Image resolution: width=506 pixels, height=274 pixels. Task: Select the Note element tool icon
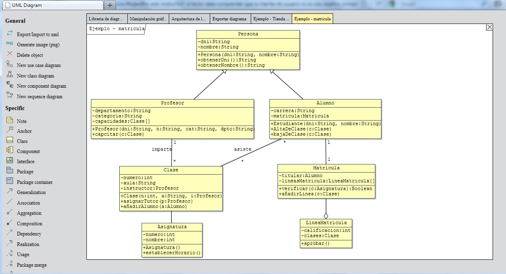[x=10, y=120]
